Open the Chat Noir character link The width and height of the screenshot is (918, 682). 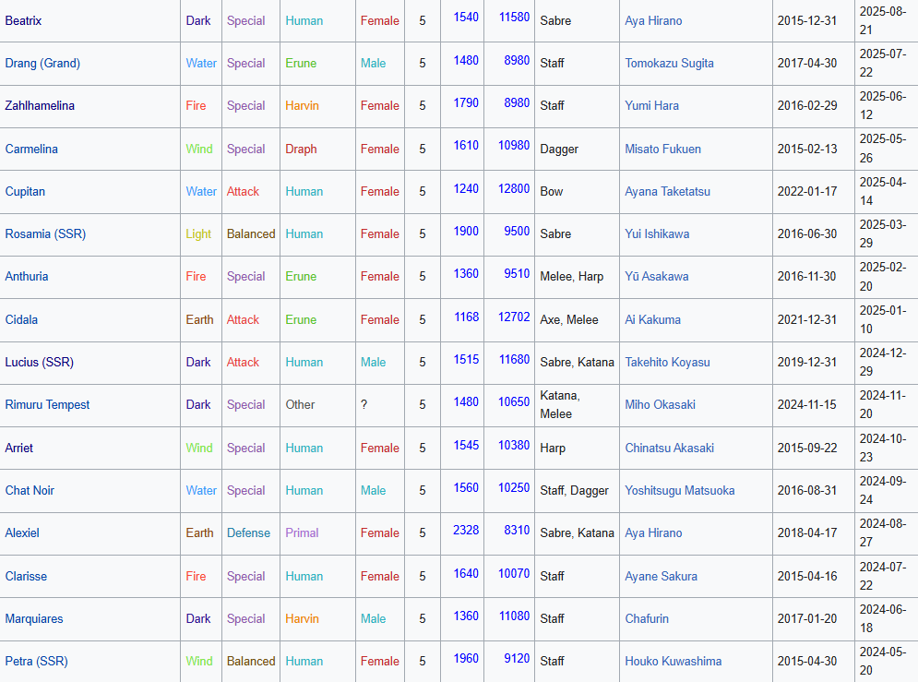(x=30, y=491)
